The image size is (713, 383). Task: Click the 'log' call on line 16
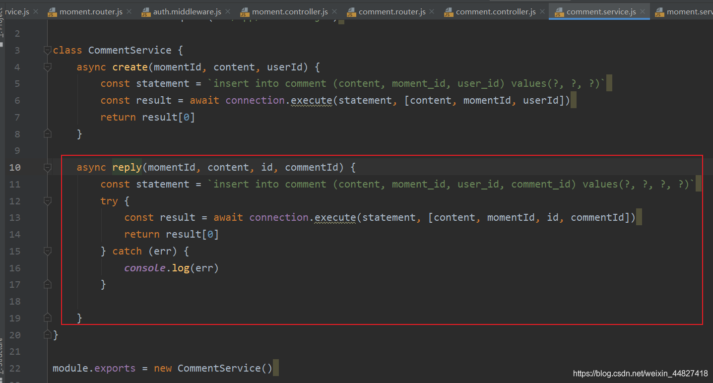[181, 268]
